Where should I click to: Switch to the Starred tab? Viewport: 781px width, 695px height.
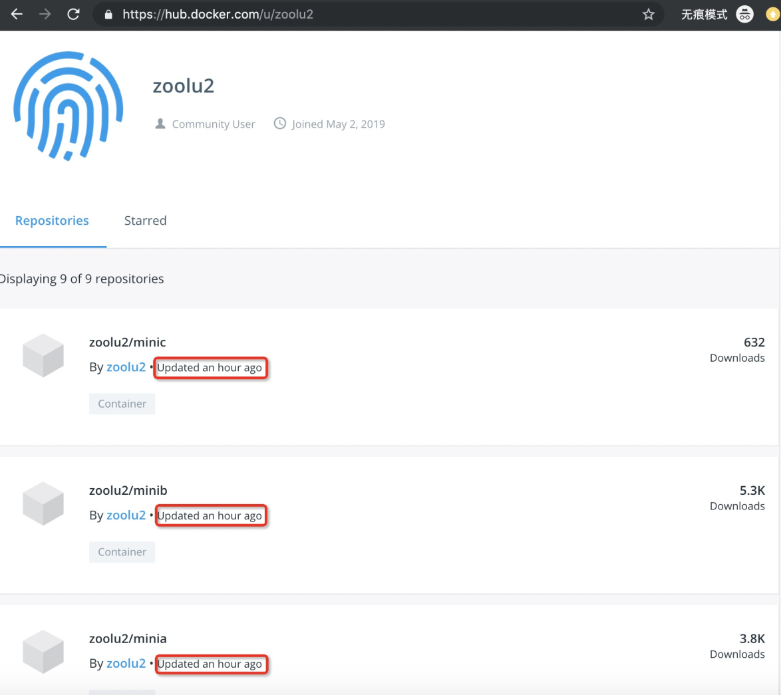(x=146, y=221)
